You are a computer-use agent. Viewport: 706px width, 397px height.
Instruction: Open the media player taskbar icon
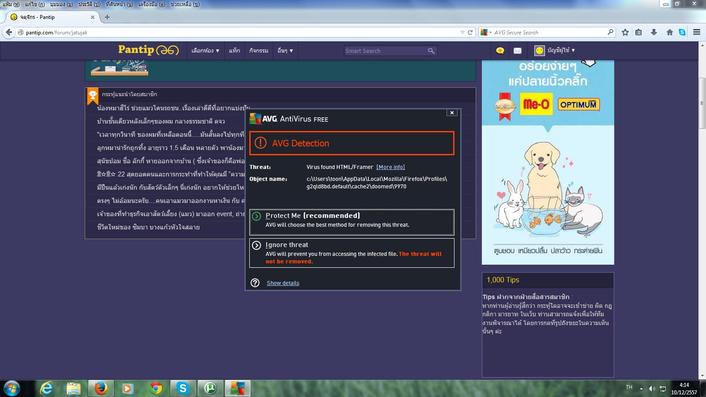[128, 389]
